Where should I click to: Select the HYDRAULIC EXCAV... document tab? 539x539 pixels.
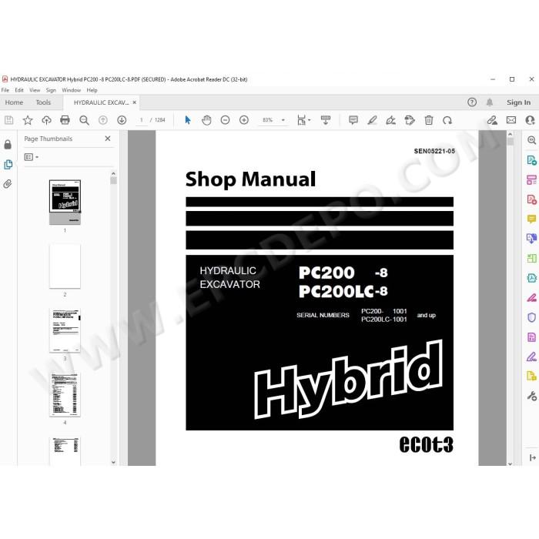coord(101,102)
